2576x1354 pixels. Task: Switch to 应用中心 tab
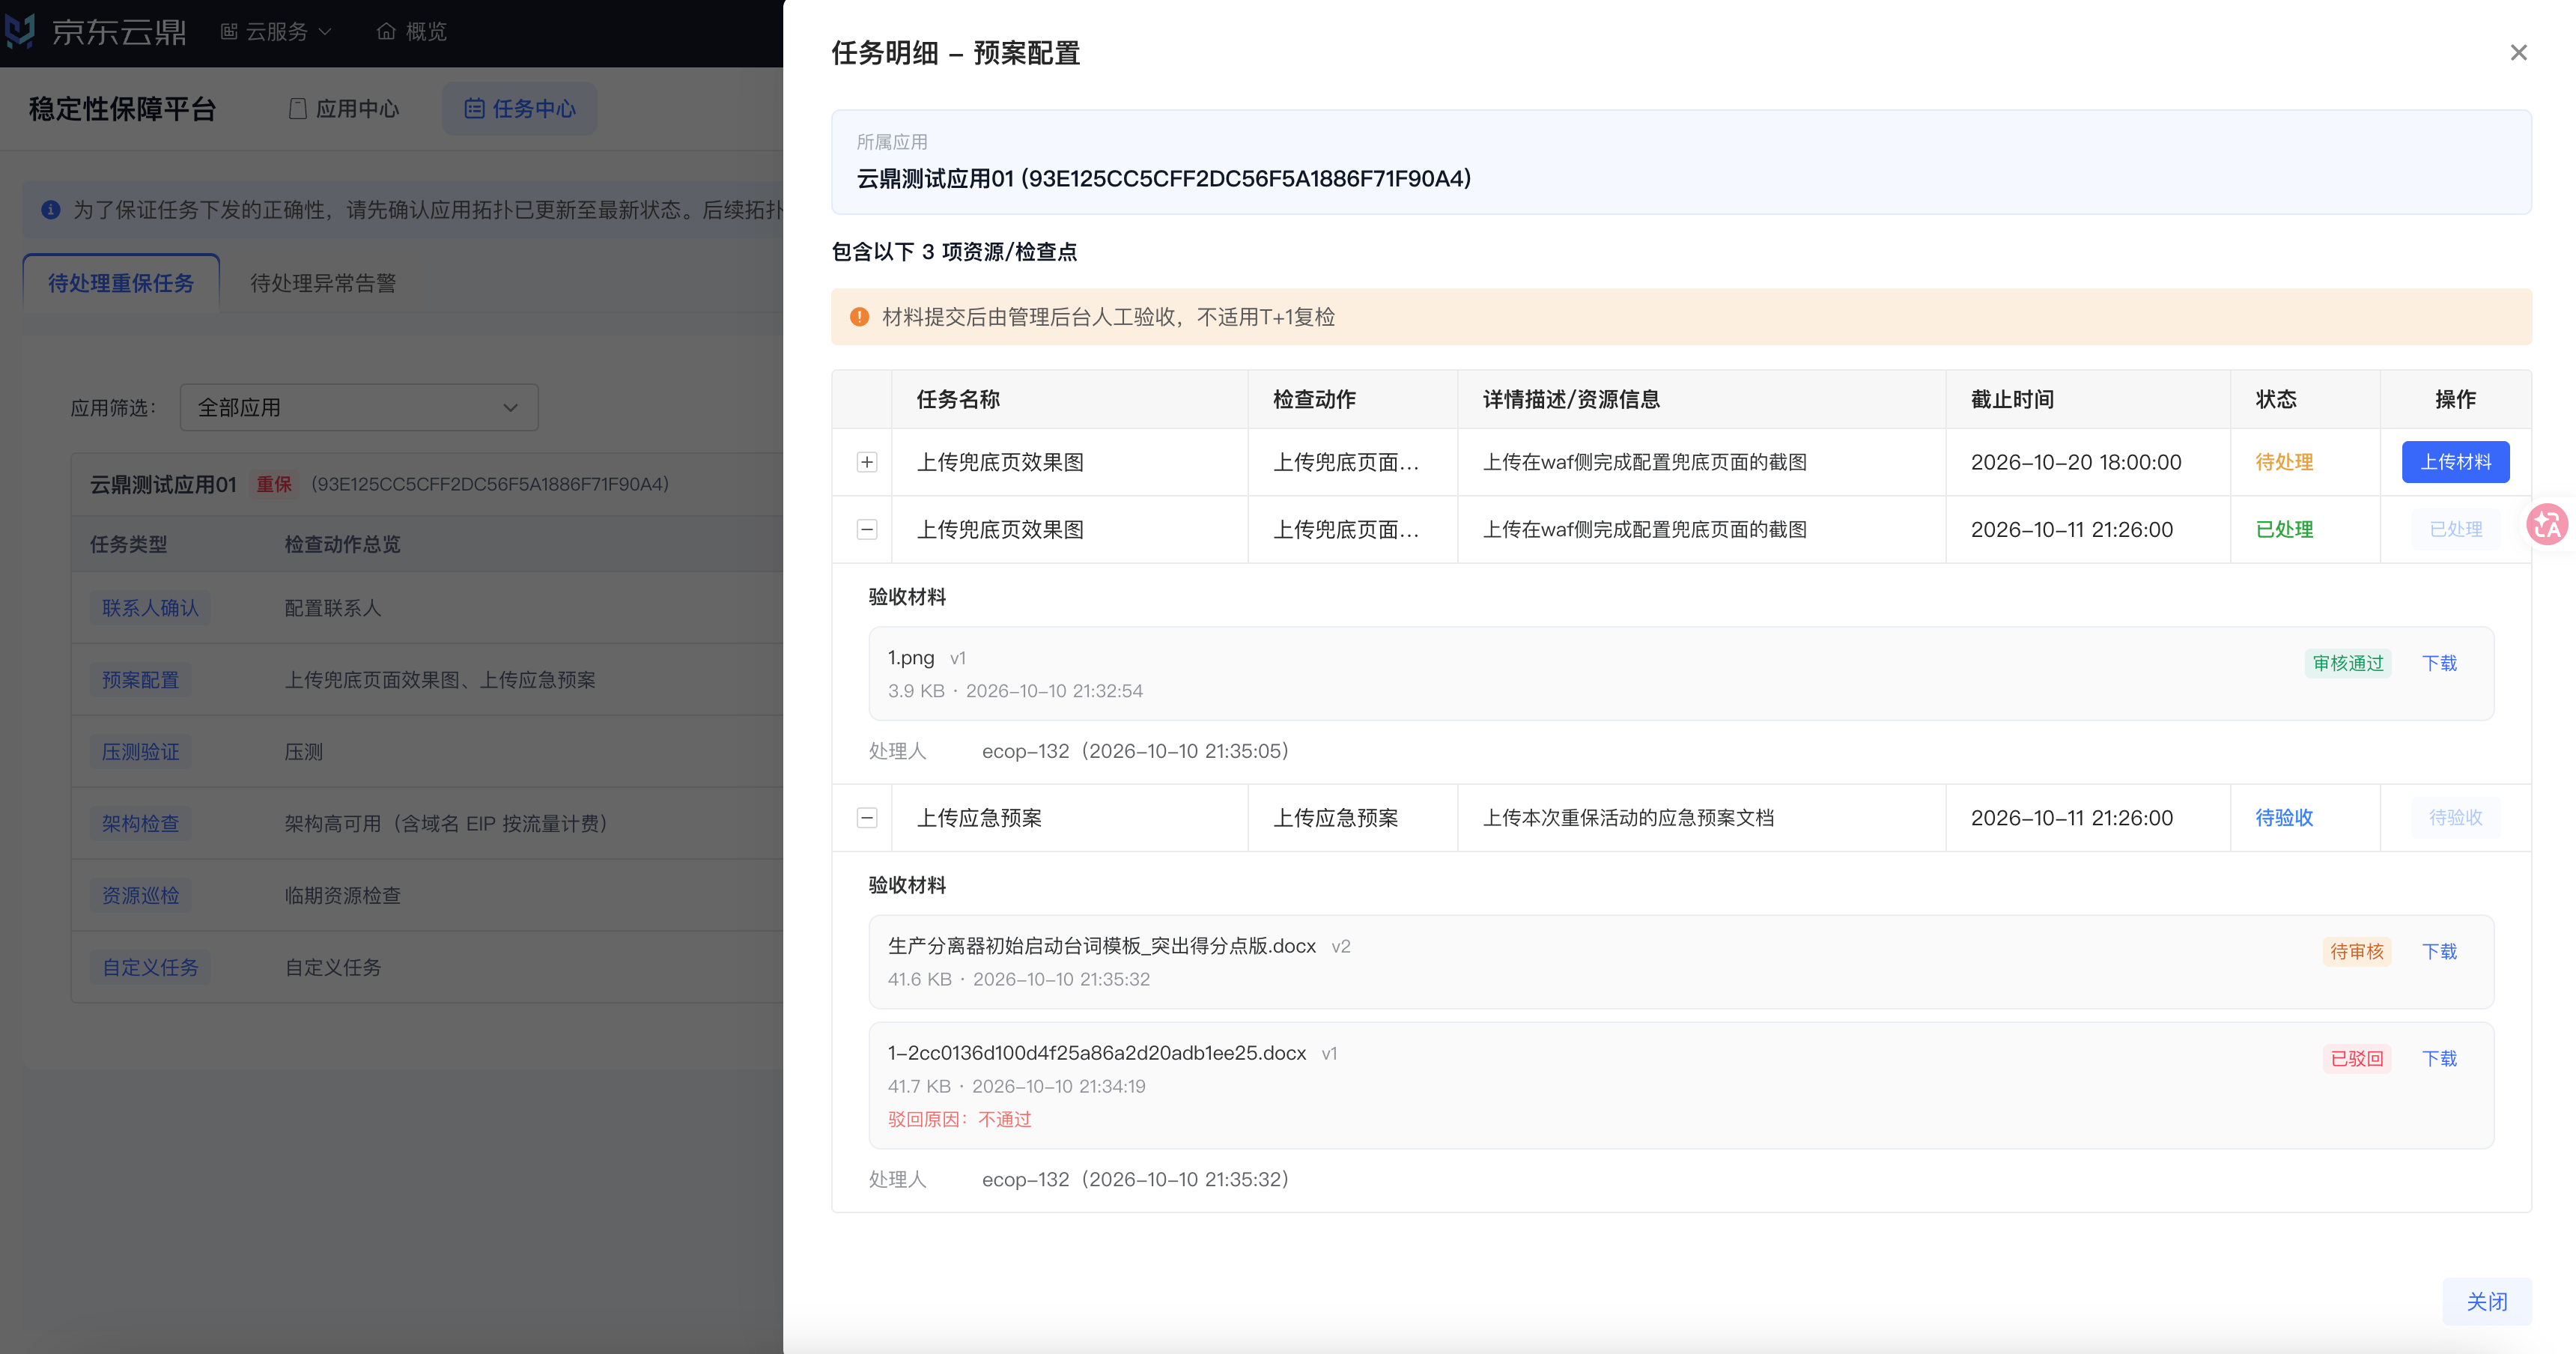click(x=344, y=109)
